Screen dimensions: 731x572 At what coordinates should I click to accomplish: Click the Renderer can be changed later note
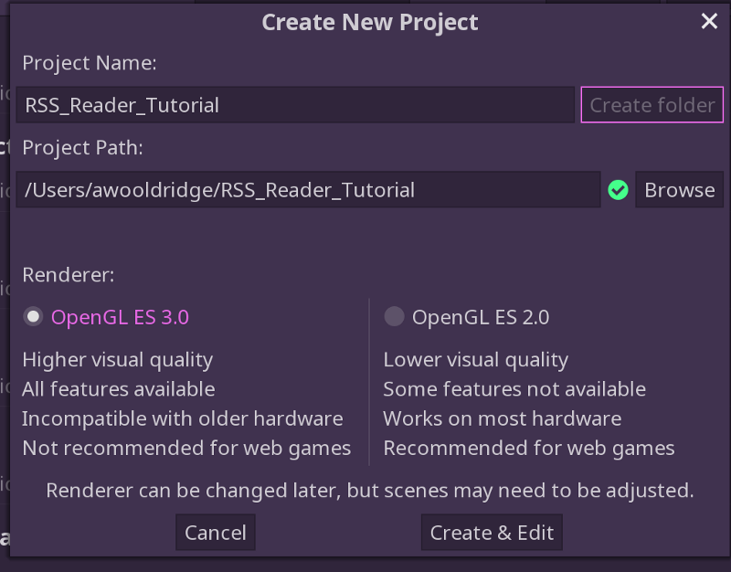click(370, 491)
